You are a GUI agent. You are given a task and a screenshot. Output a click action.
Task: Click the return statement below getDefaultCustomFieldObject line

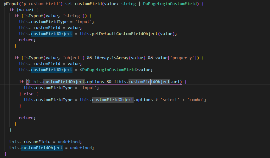point(27,40)
